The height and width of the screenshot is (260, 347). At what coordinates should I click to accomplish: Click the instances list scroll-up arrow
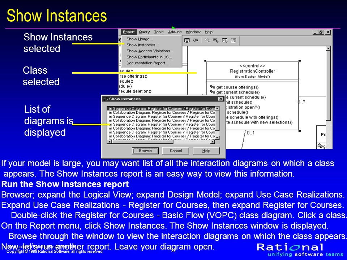tap(217, 109)
